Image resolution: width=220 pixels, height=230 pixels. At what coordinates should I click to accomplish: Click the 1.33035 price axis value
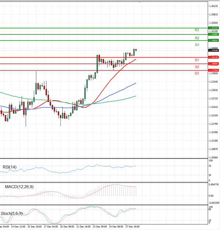(213, 90)
